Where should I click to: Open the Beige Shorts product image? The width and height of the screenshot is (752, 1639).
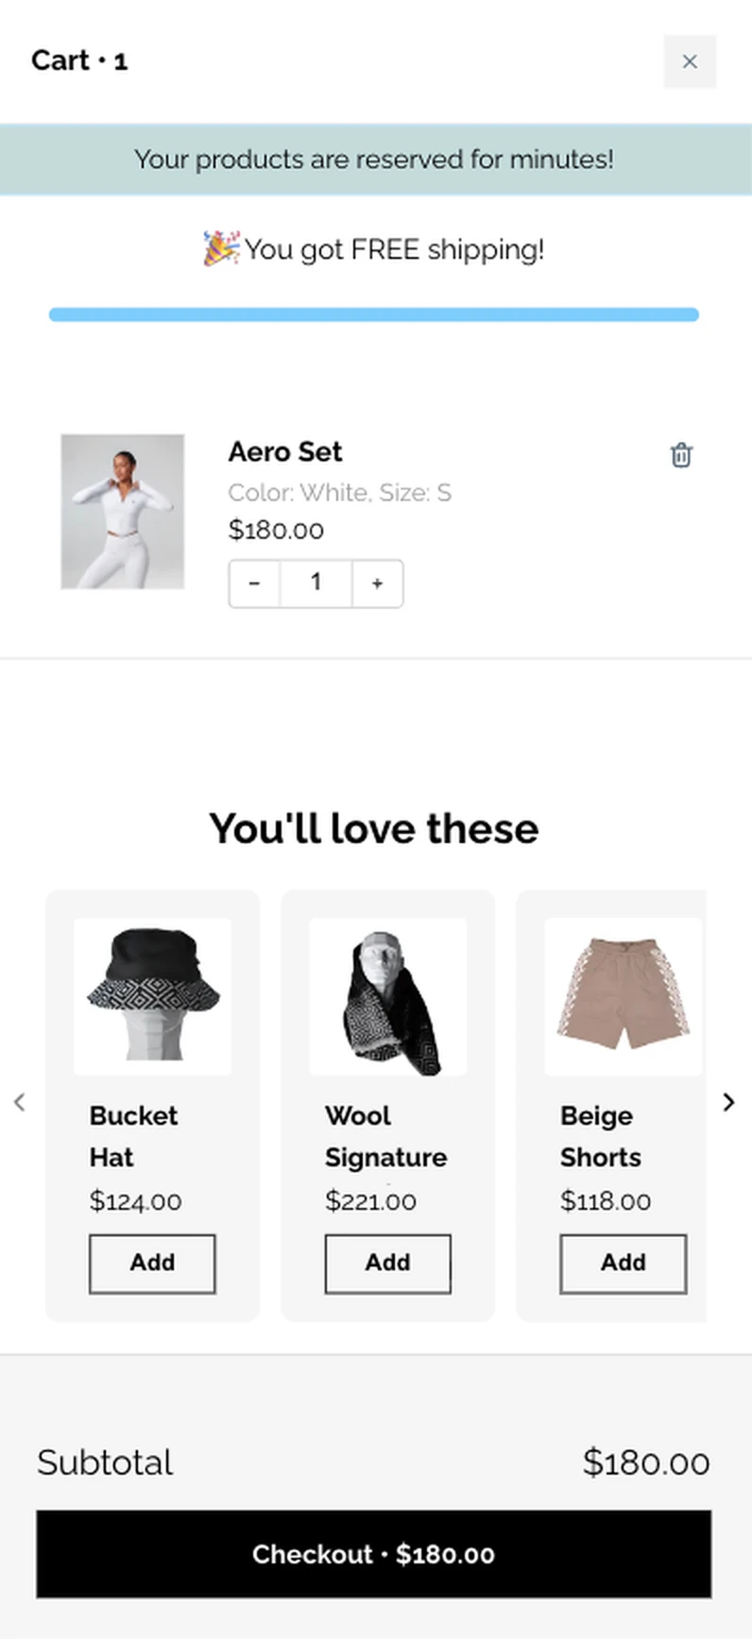(624, 996)
